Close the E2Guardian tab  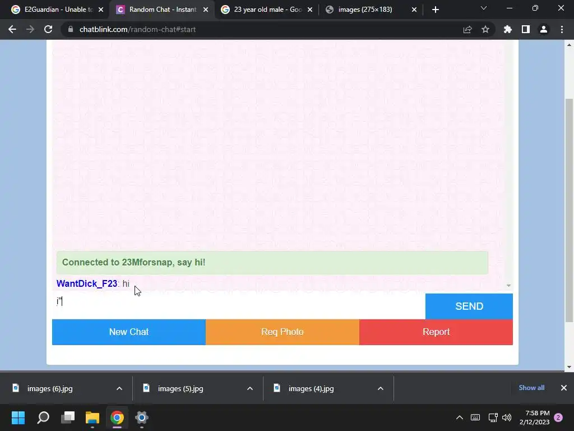coord(101,10)
